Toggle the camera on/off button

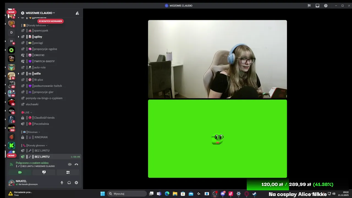20,172
